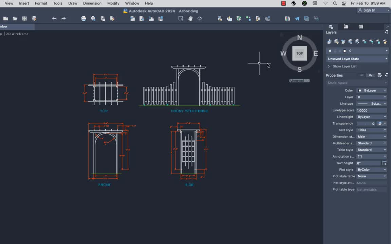
Task: Click the Text height input field
Action: [x=368, y=163]
